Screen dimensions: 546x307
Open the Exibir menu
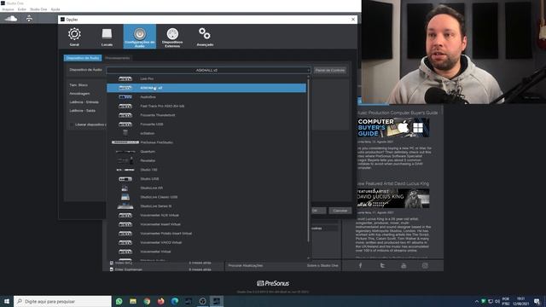21,9
